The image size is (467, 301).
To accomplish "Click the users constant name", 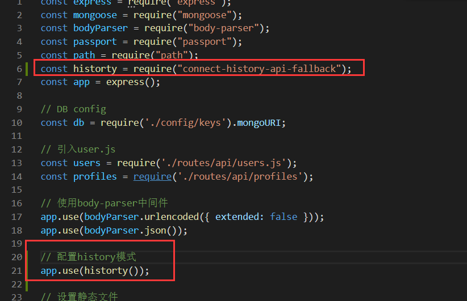I will click(87, 163).
